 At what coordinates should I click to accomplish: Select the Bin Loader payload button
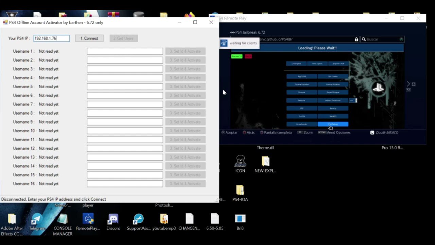coord(333,77)
